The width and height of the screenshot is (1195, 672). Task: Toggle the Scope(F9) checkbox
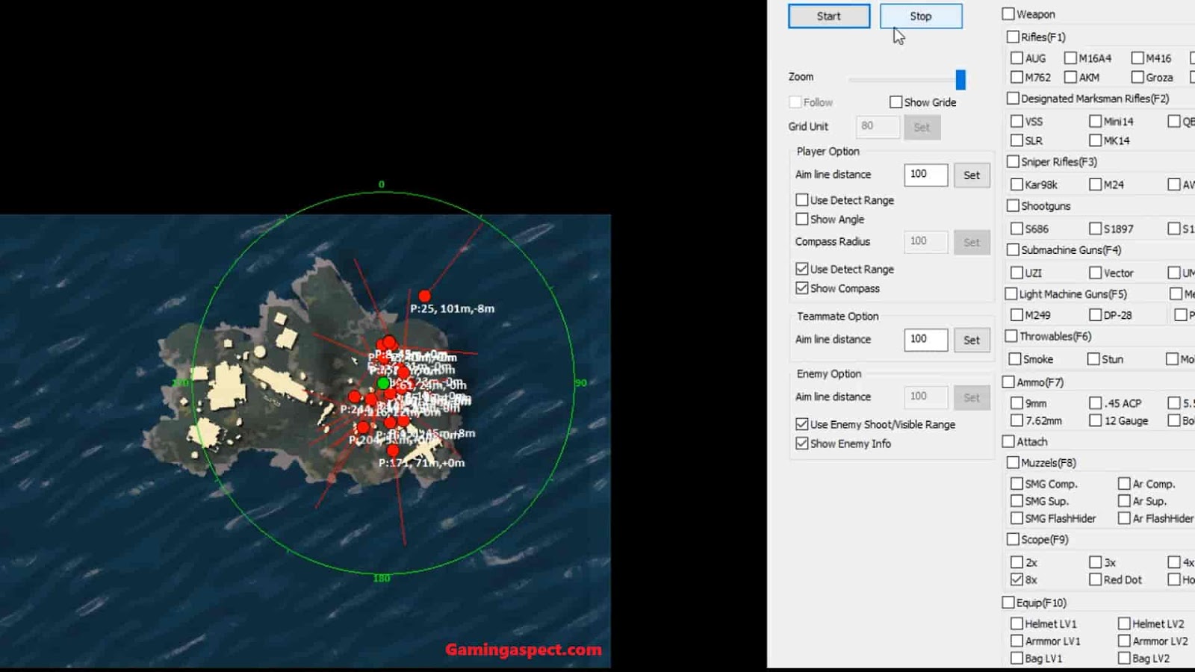click(x=1014, y=539)
